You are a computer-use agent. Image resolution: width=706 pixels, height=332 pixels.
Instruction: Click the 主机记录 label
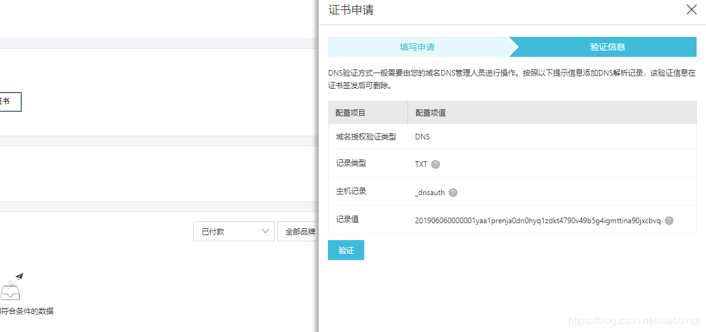(x=350, y=191)
